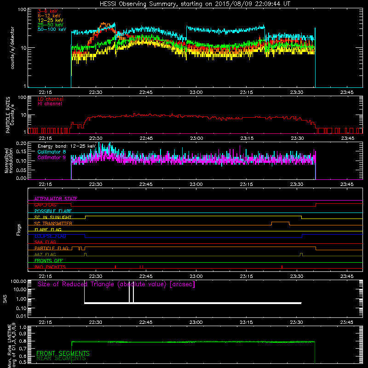The width and height of the screenshot is (368, 368).
Task: Select the 'LO channel' legend label
Action: click(51, 99)
